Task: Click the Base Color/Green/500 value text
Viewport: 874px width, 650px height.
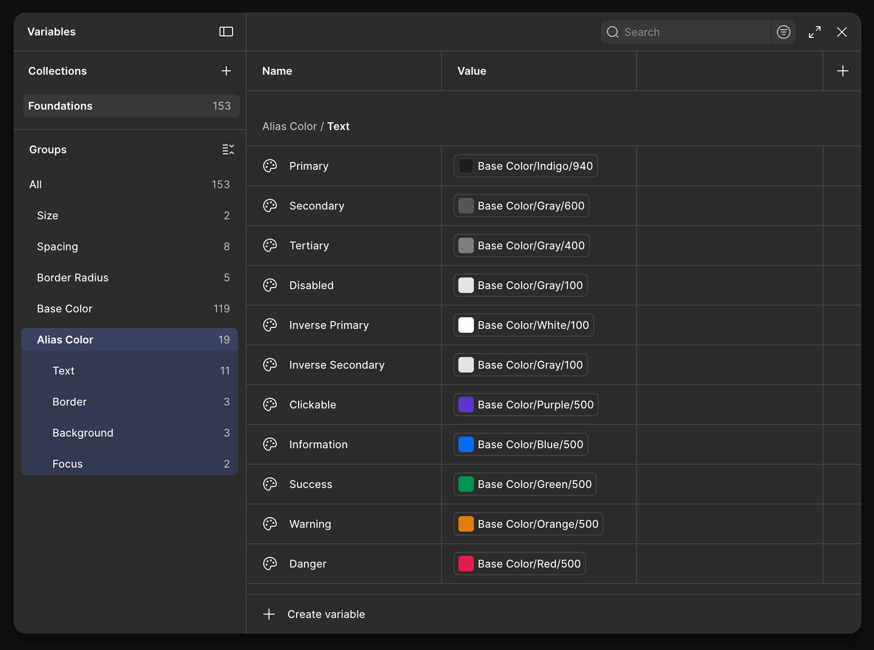Action: pyautogui.click(x=535, y=484)
